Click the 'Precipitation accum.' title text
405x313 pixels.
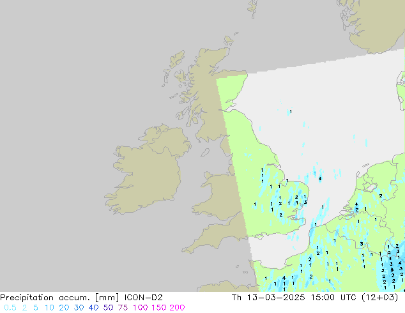click(x=45, y=298)
